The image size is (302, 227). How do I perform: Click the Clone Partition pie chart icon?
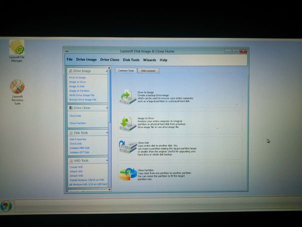(127, 174)
